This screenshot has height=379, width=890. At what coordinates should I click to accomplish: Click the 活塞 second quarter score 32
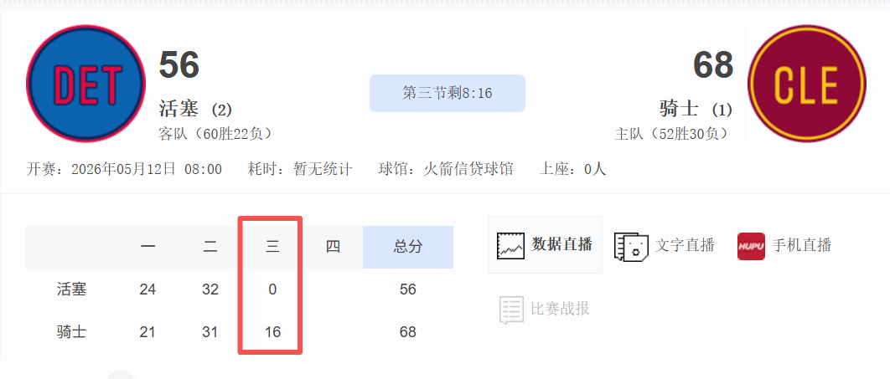tap(210, 289)
